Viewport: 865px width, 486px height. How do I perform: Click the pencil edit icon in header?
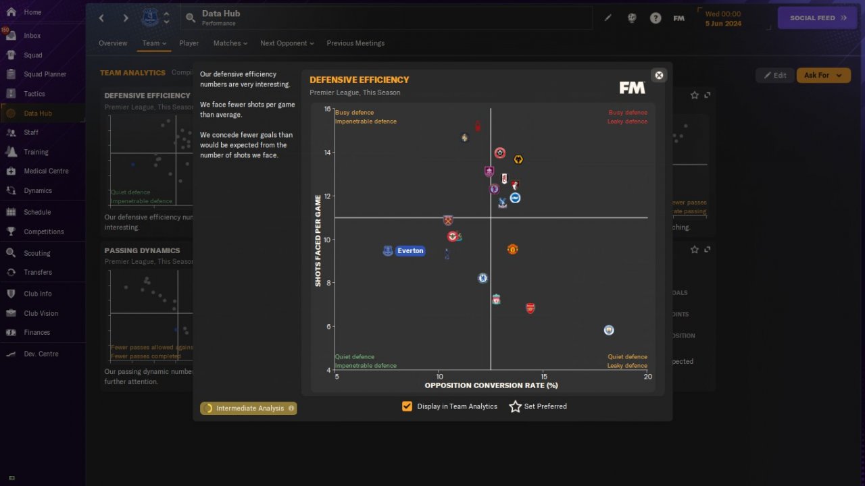point(608,18)
